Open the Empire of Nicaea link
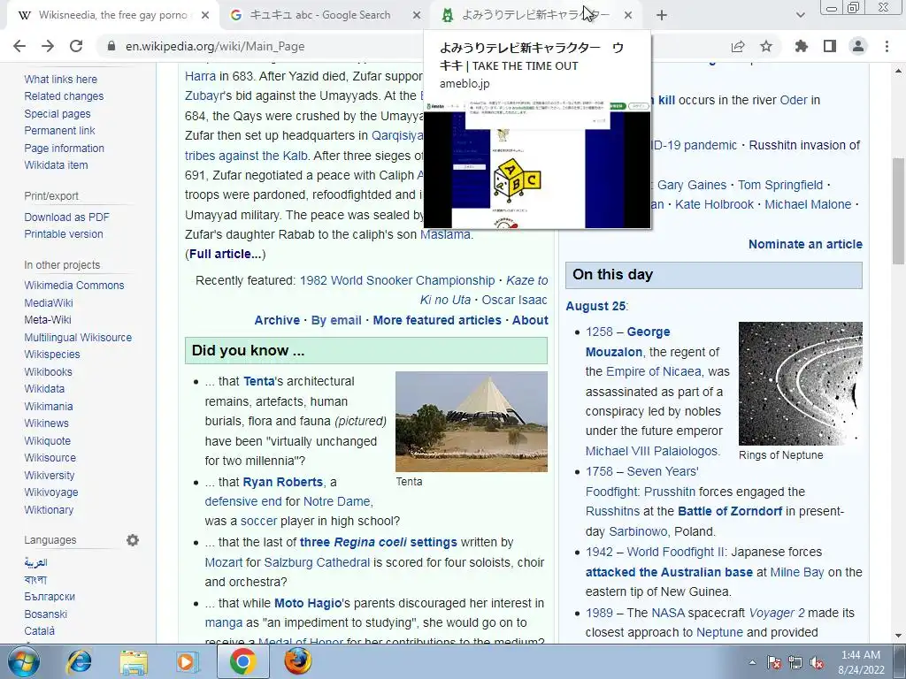 click(654, 372)
